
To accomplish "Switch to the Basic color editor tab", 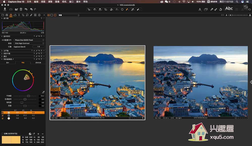I will click(x=8, y=63).
